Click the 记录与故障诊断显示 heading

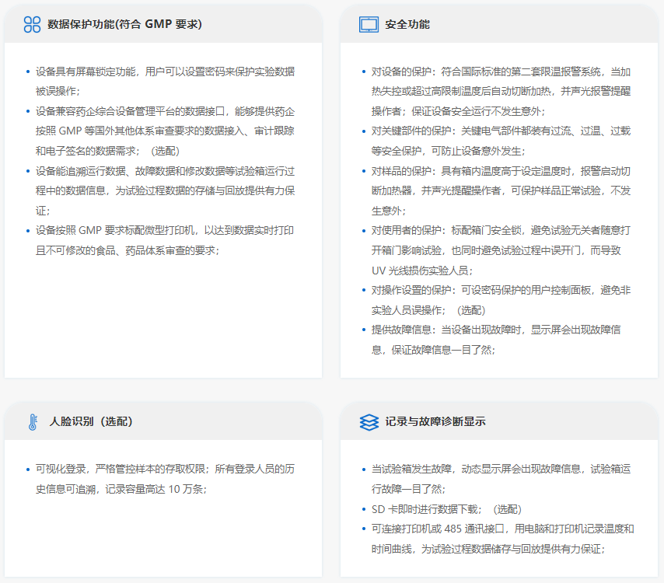(x=435, y=422)
